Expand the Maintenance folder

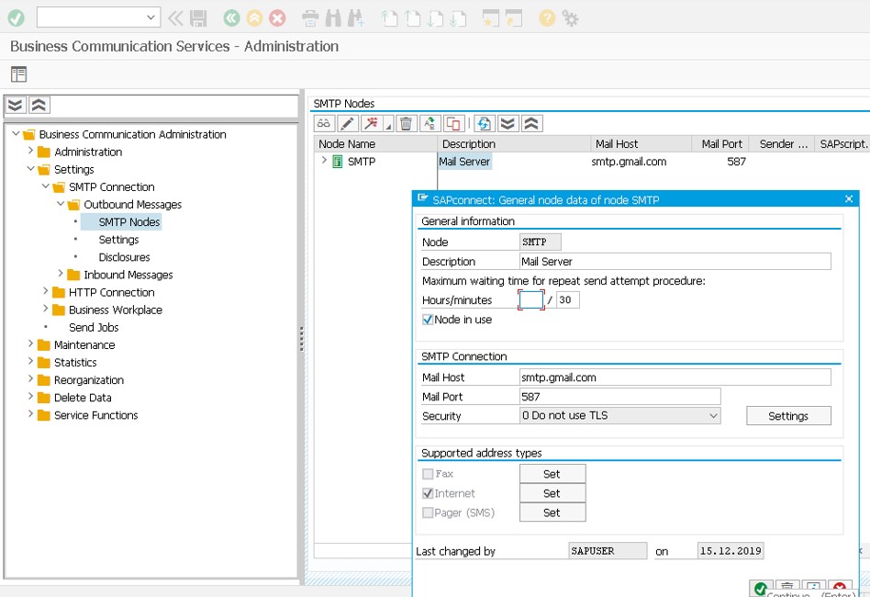(x=31, y=344)
